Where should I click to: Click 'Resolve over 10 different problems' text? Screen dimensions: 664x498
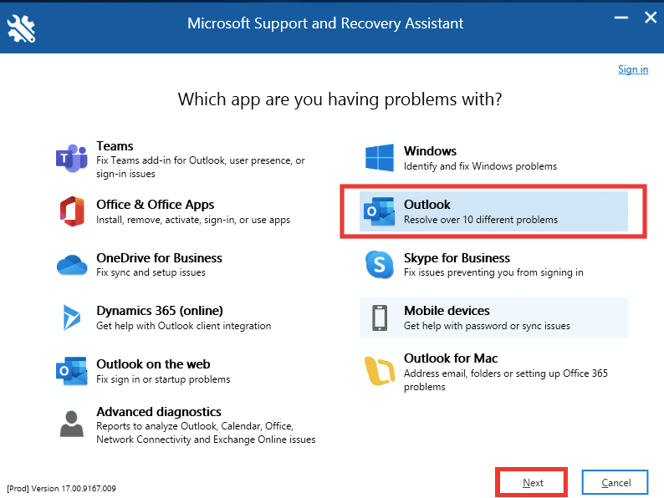pos(481,220)
